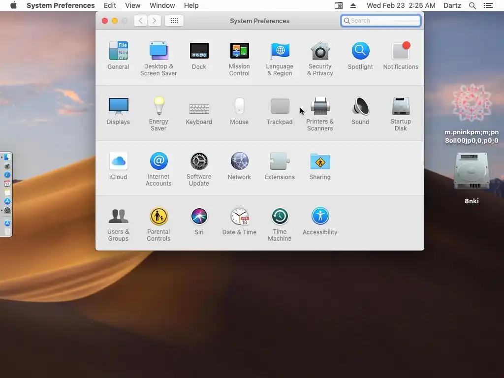Image resolution: width=504 pixels, height=378 pixels.
Task: Open Desktop & Screen Saver preferences
Action: pos(158,59)
